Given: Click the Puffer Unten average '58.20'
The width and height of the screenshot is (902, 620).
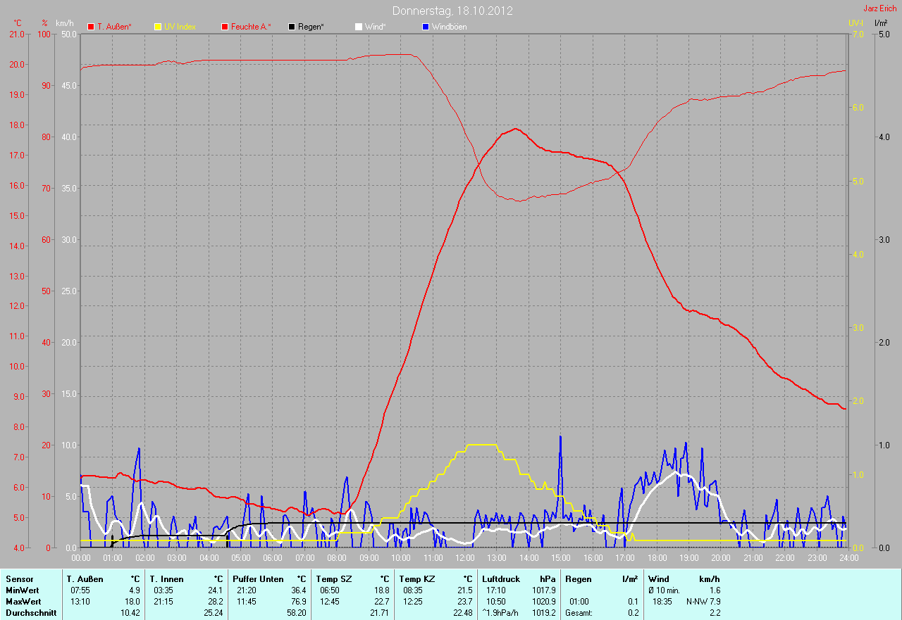Looking at the screenshot, I should pyautogui.click(x=296, y=613).
